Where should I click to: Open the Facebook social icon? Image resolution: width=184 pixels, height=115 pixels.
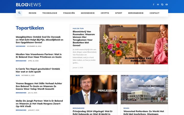click(x=154, y=4)
